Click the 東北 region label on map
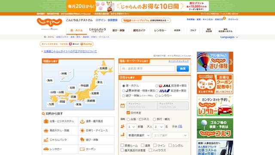This screenshot has width=275, height=155. [99, 82]
